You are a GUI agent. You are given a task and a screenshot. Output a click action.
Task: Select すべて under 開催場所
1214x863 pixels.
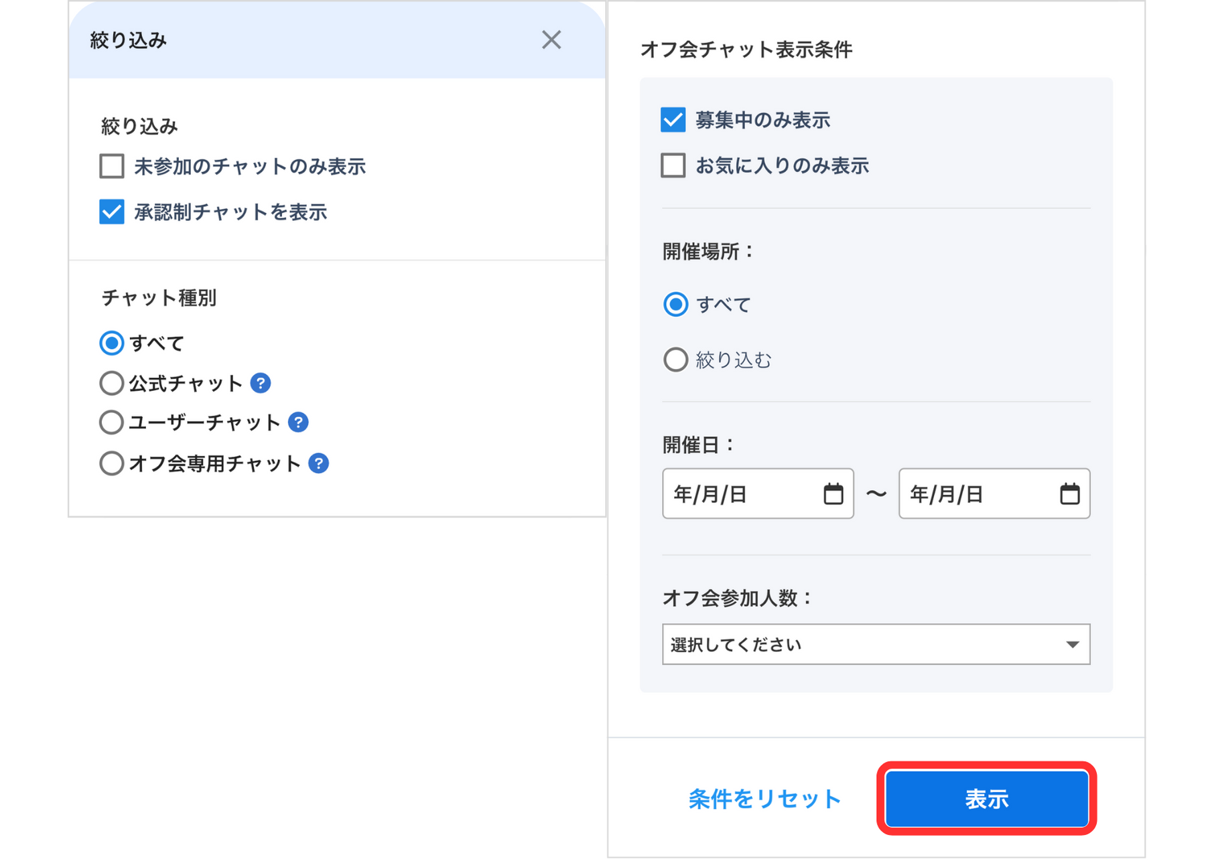point(675,305)
